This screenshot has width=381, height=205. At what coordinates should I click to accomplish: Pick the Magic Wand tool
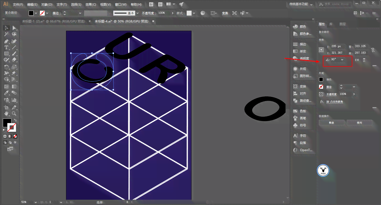coord(6,34)
